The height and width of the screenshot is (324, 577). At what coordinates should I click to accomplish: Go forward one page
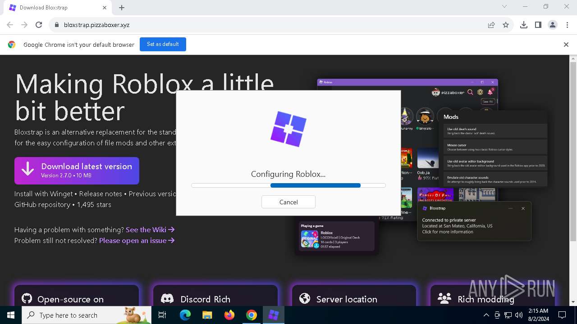pos(24,25)
